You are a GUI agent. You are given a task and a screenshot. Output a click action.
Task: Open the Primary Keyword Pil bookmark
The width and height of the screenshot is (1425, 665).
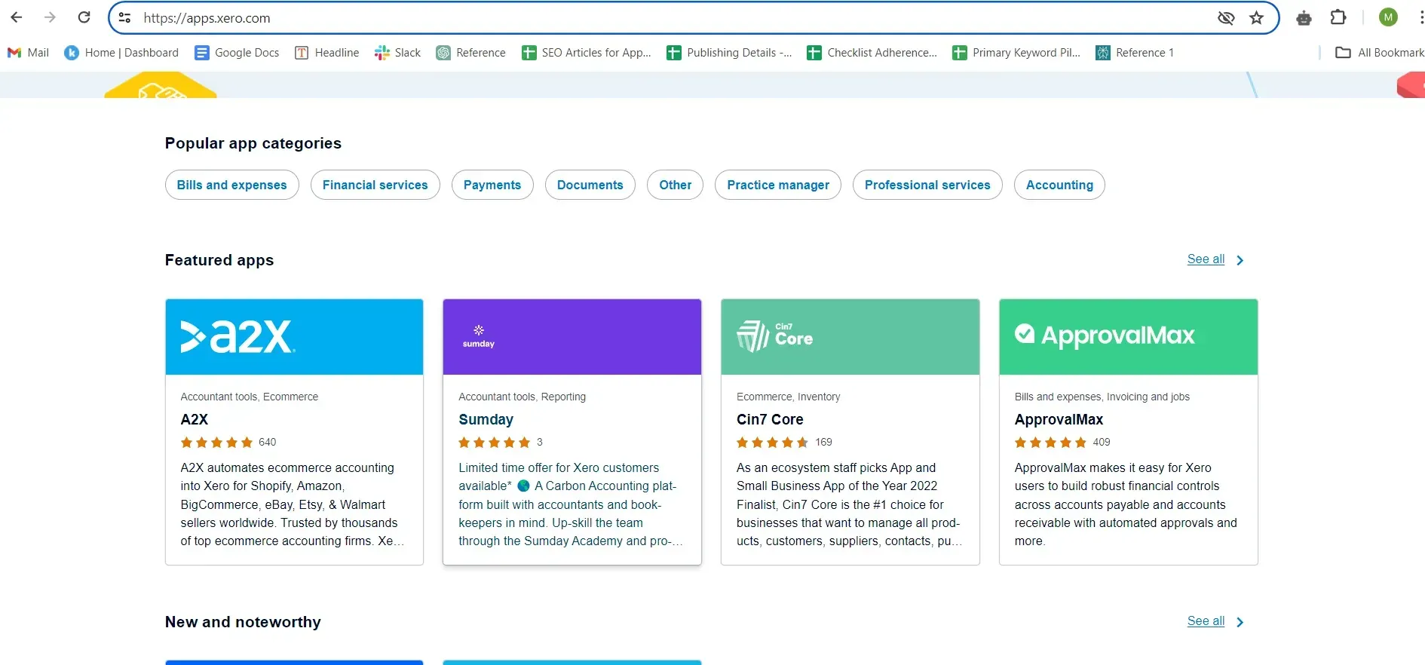[x=1016, y=53]
